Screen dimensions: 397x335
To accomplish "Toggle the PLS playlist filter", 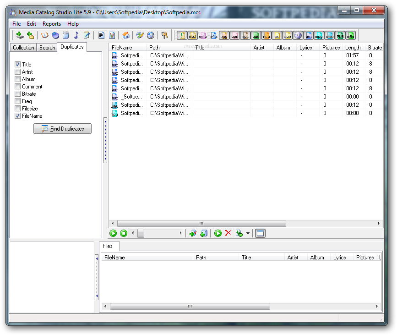I will tap(340, 35).
